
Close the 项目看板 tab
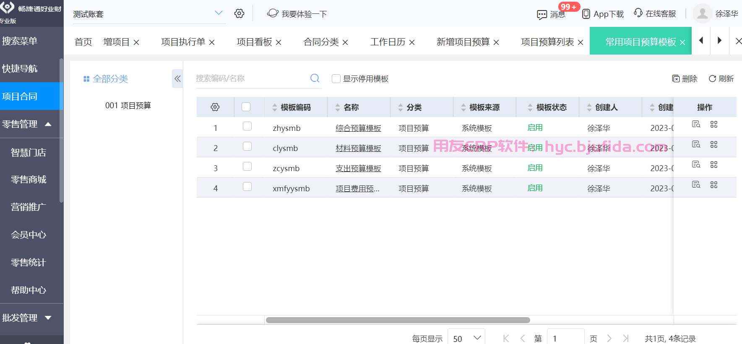pyautogui.click(x=279, y=42)
